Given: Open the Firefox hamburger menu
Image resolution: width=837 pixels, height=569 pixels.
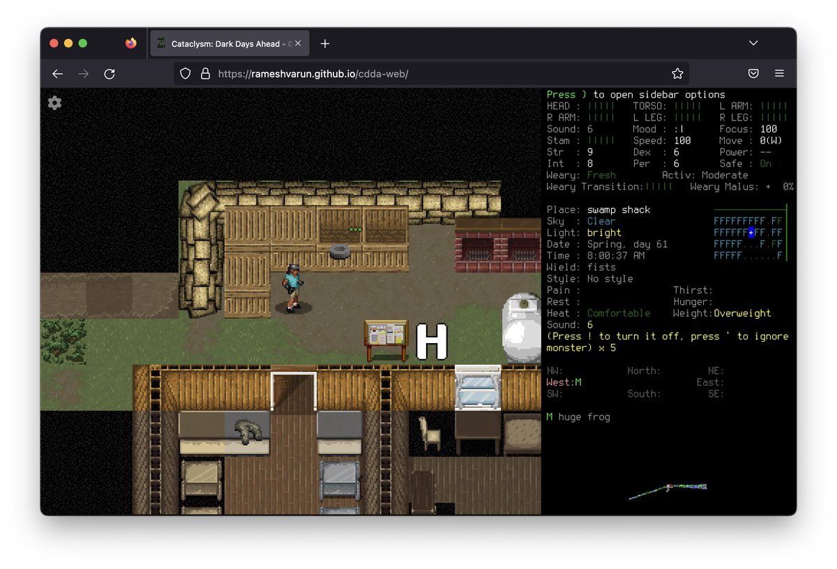Looking at the screenshot, I should [x=779, y=73].
